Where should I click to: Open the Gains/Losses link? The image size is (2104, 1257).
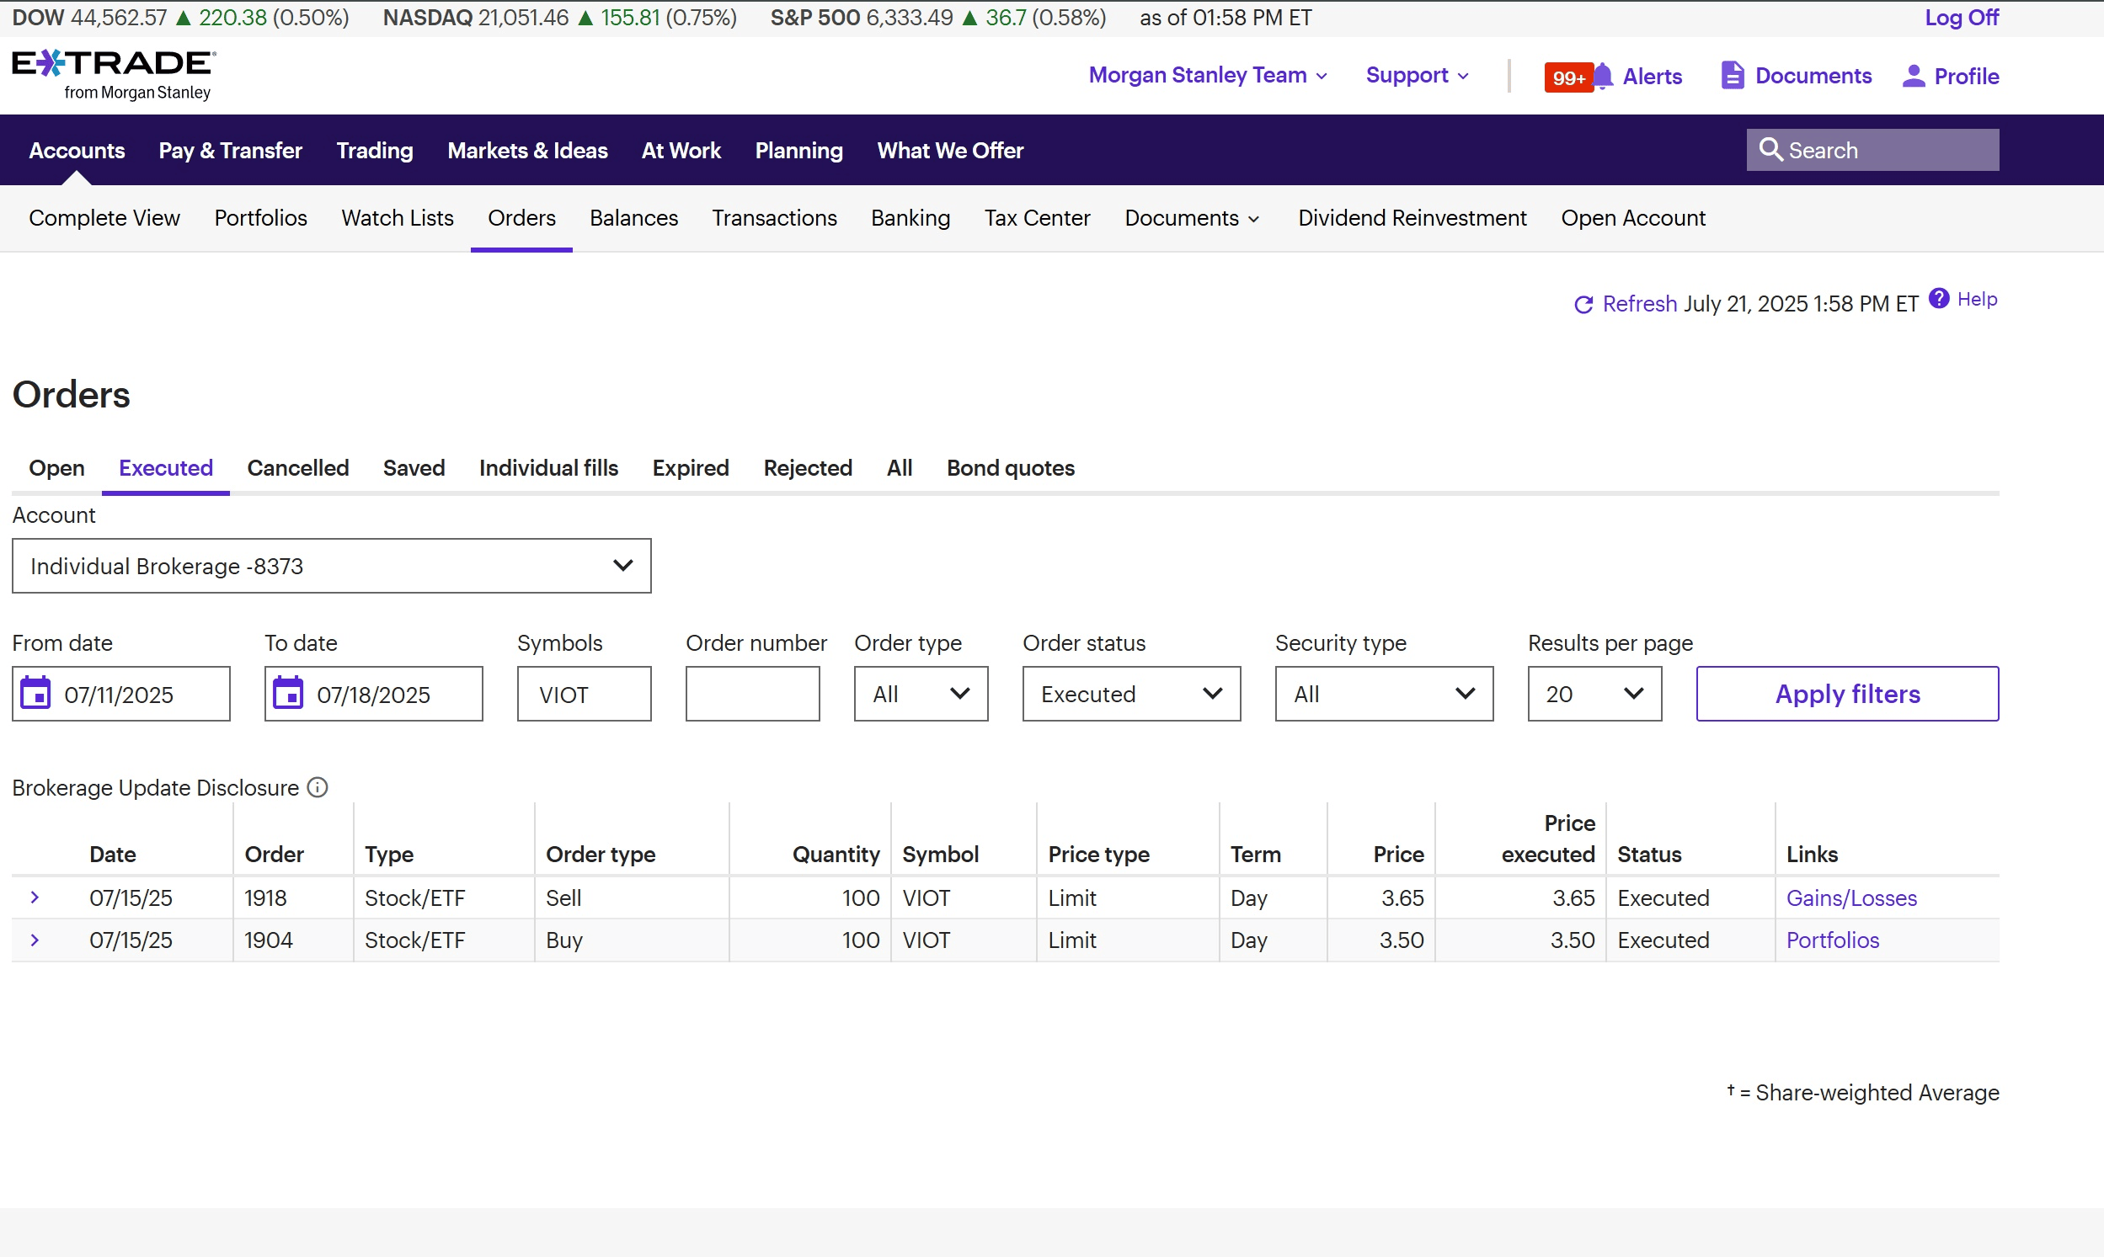pos(1850,897)
